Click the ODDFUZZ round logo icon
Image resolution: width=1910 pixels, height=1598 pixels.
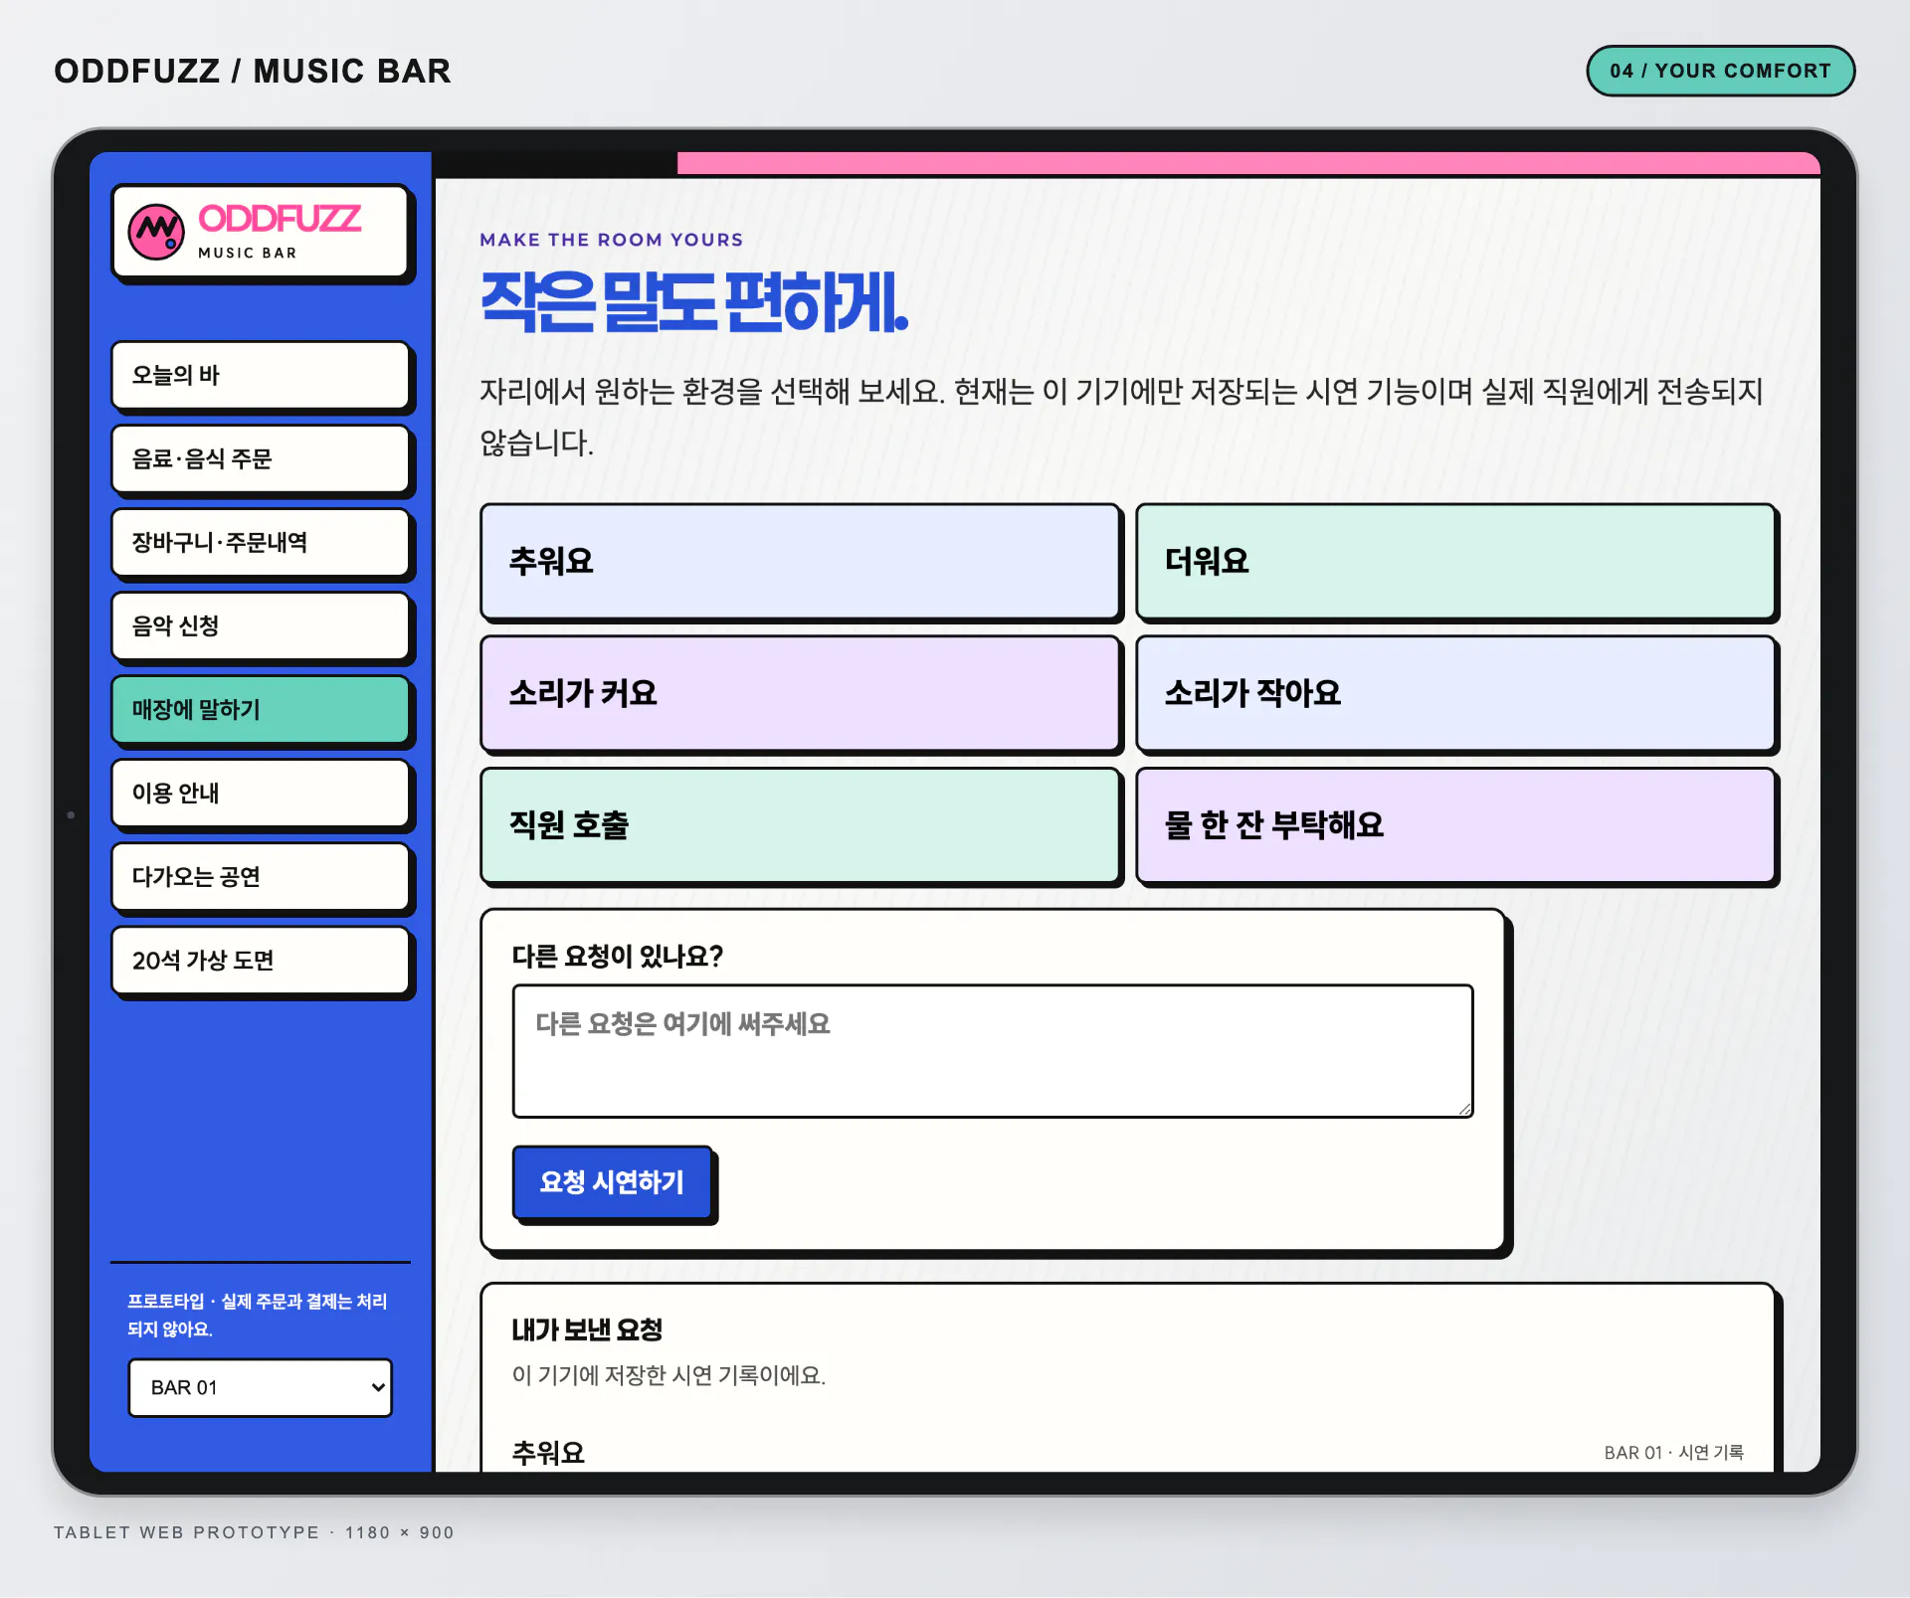pos(156,232)
